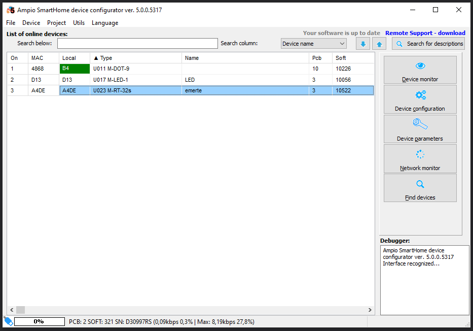Click the green B4 local address cell

(x=75, y=69)
